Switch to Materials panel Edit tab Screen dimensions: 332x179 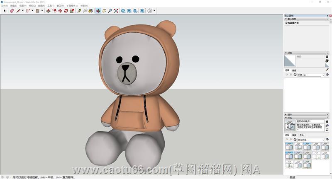(x=294, y=70)
